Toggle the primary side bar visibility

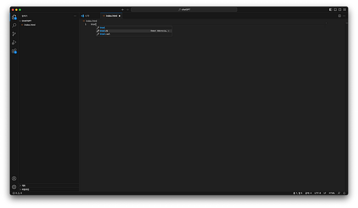point(330,9)
